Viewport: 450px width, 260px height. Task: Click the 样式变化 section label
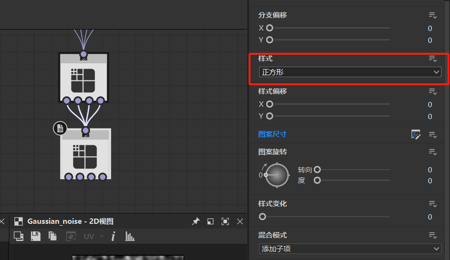tap(272, 204)
